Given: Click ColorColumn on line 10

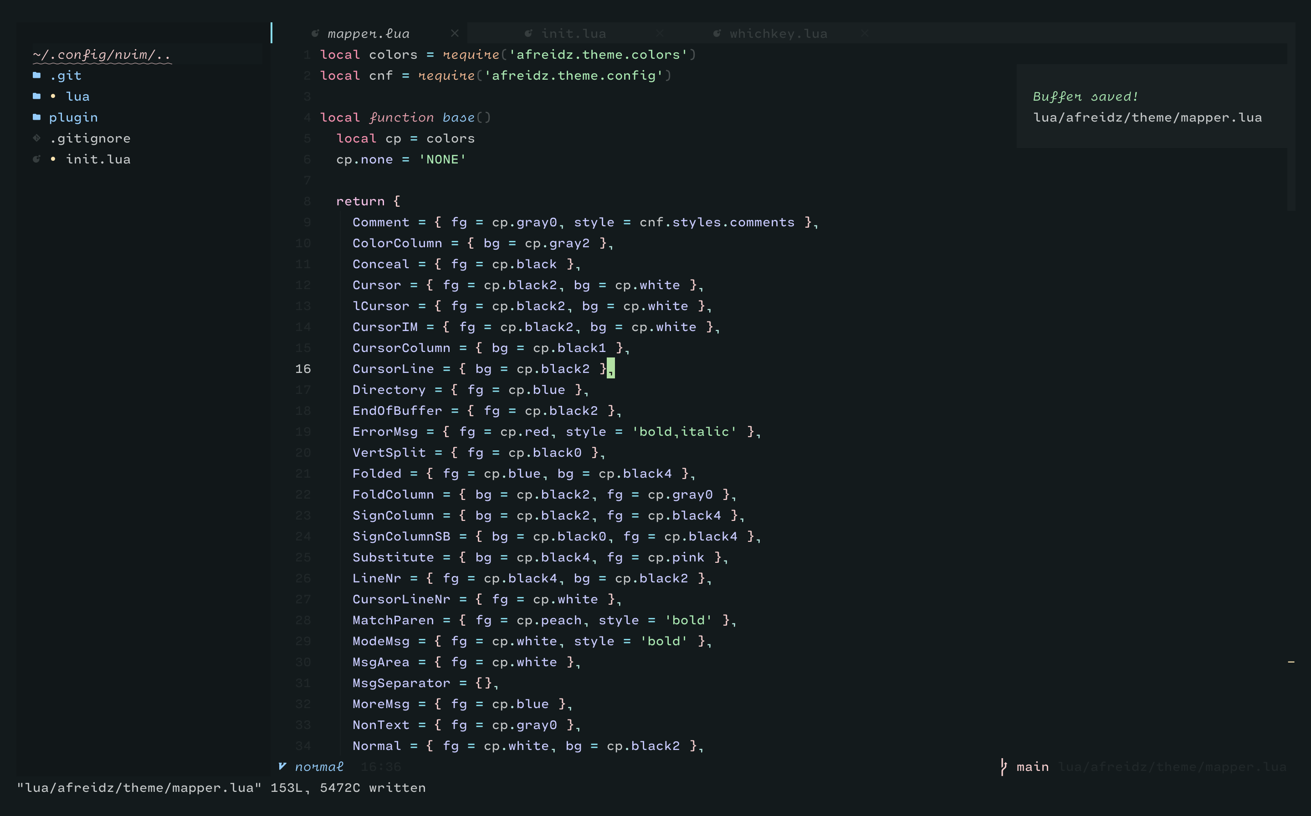Looking at the screenshot, I should tap(397, 244).
